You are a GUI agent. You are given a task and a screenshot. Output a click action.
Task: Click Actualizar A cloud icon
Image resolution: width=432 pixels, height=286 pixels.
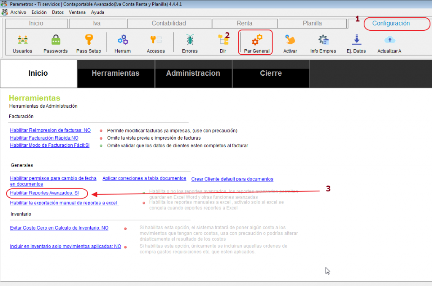click(389, 40)
